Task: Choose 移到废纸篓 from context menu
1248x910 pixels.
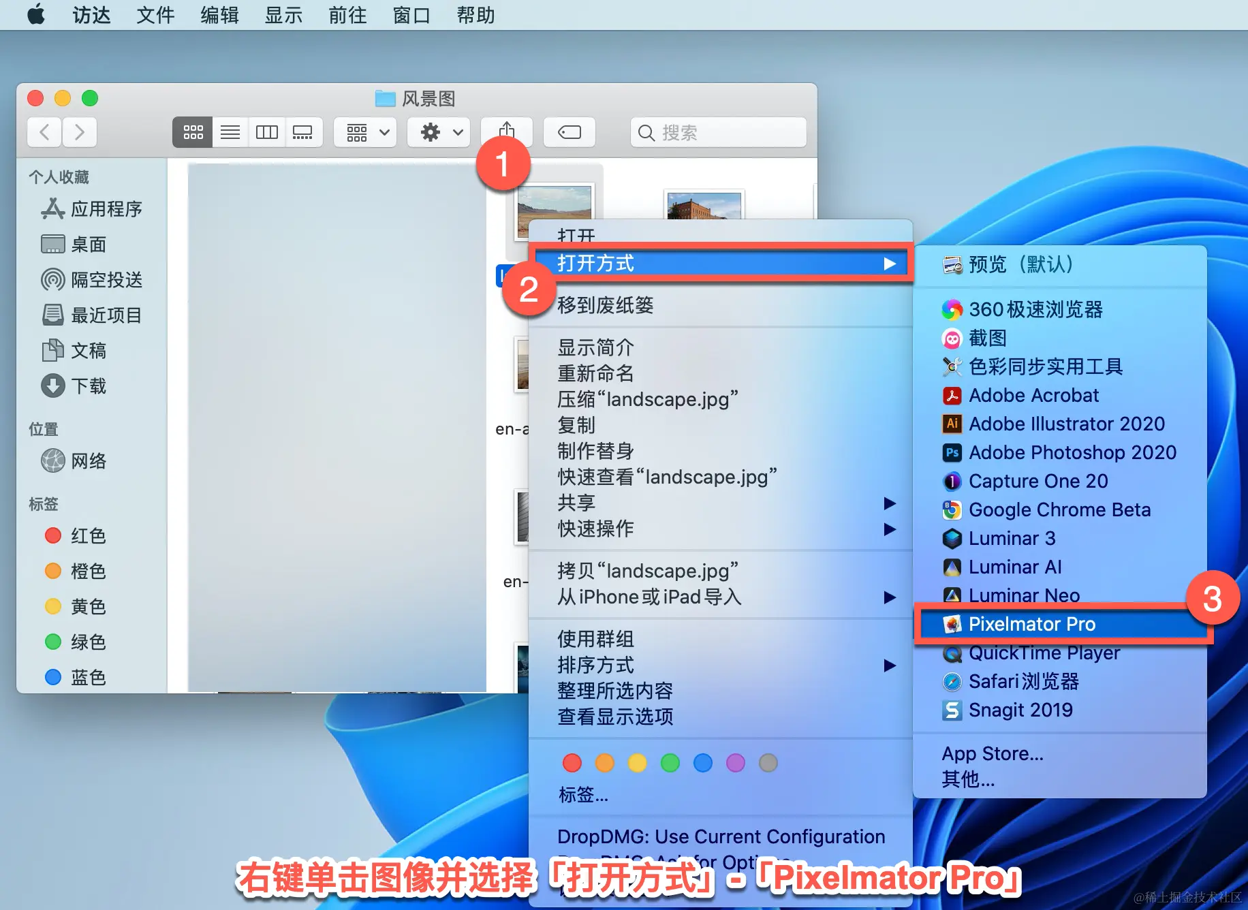Action: click(721, 305)
